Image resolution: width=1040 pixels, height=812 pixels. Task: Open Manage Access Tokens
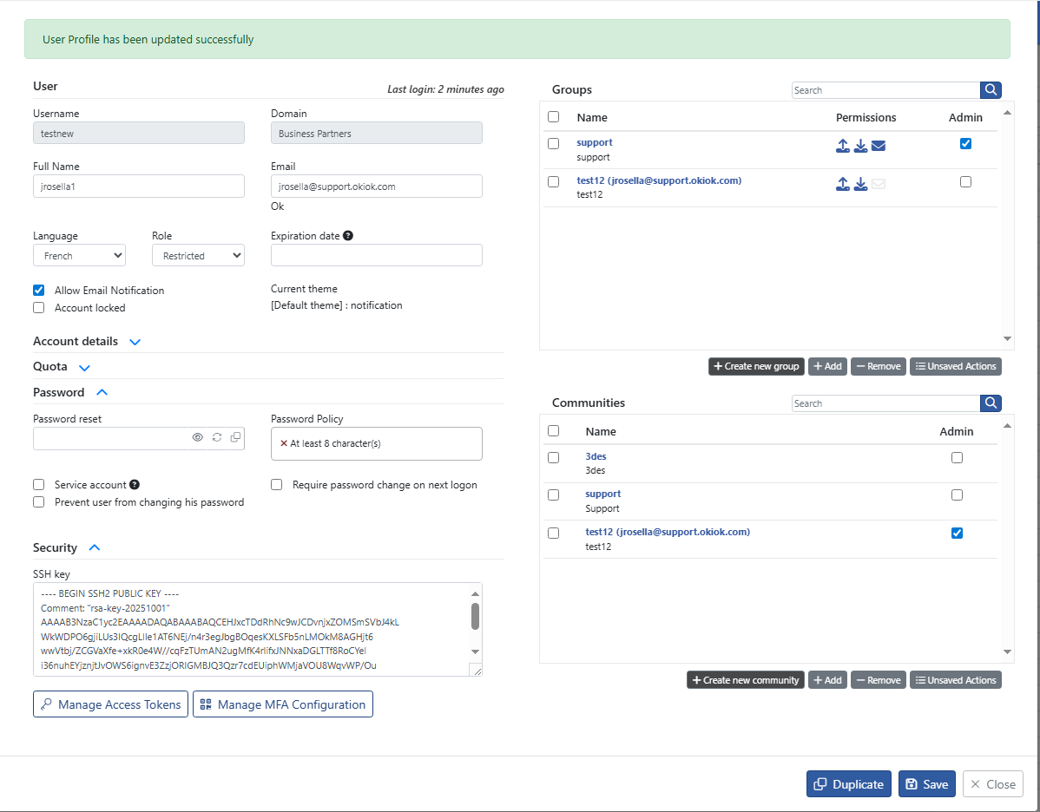(x=110, y=704)
